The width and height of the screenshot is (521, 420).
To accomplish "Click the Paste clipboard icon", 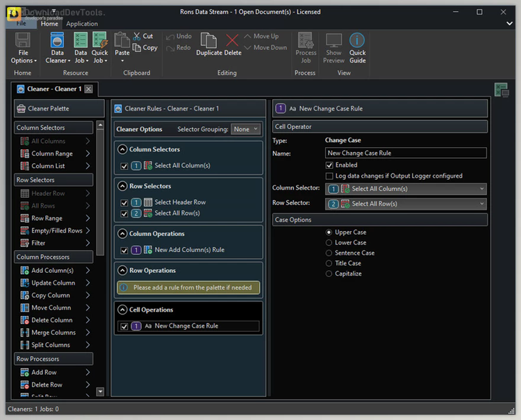I will click(x=122, y=42).
